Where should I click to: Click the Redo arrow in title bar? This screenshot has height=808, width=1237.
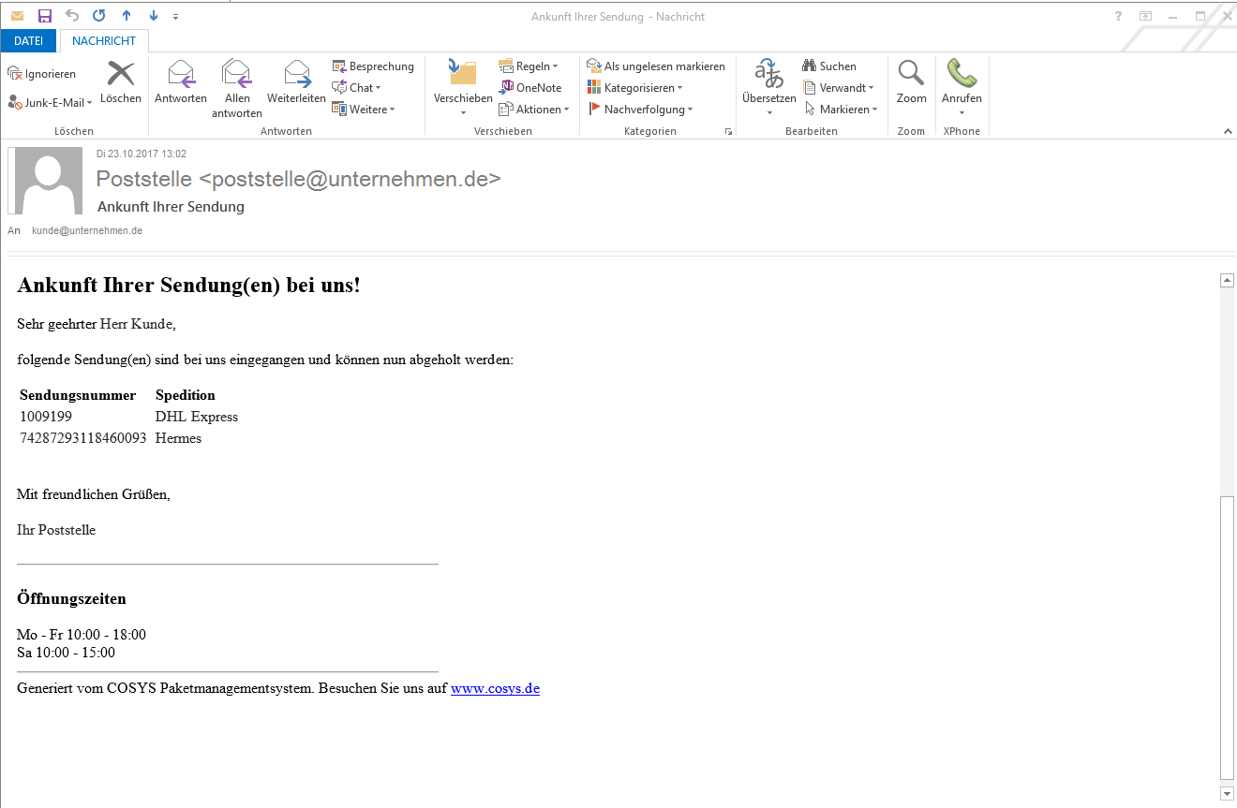[x=99, y=16]
